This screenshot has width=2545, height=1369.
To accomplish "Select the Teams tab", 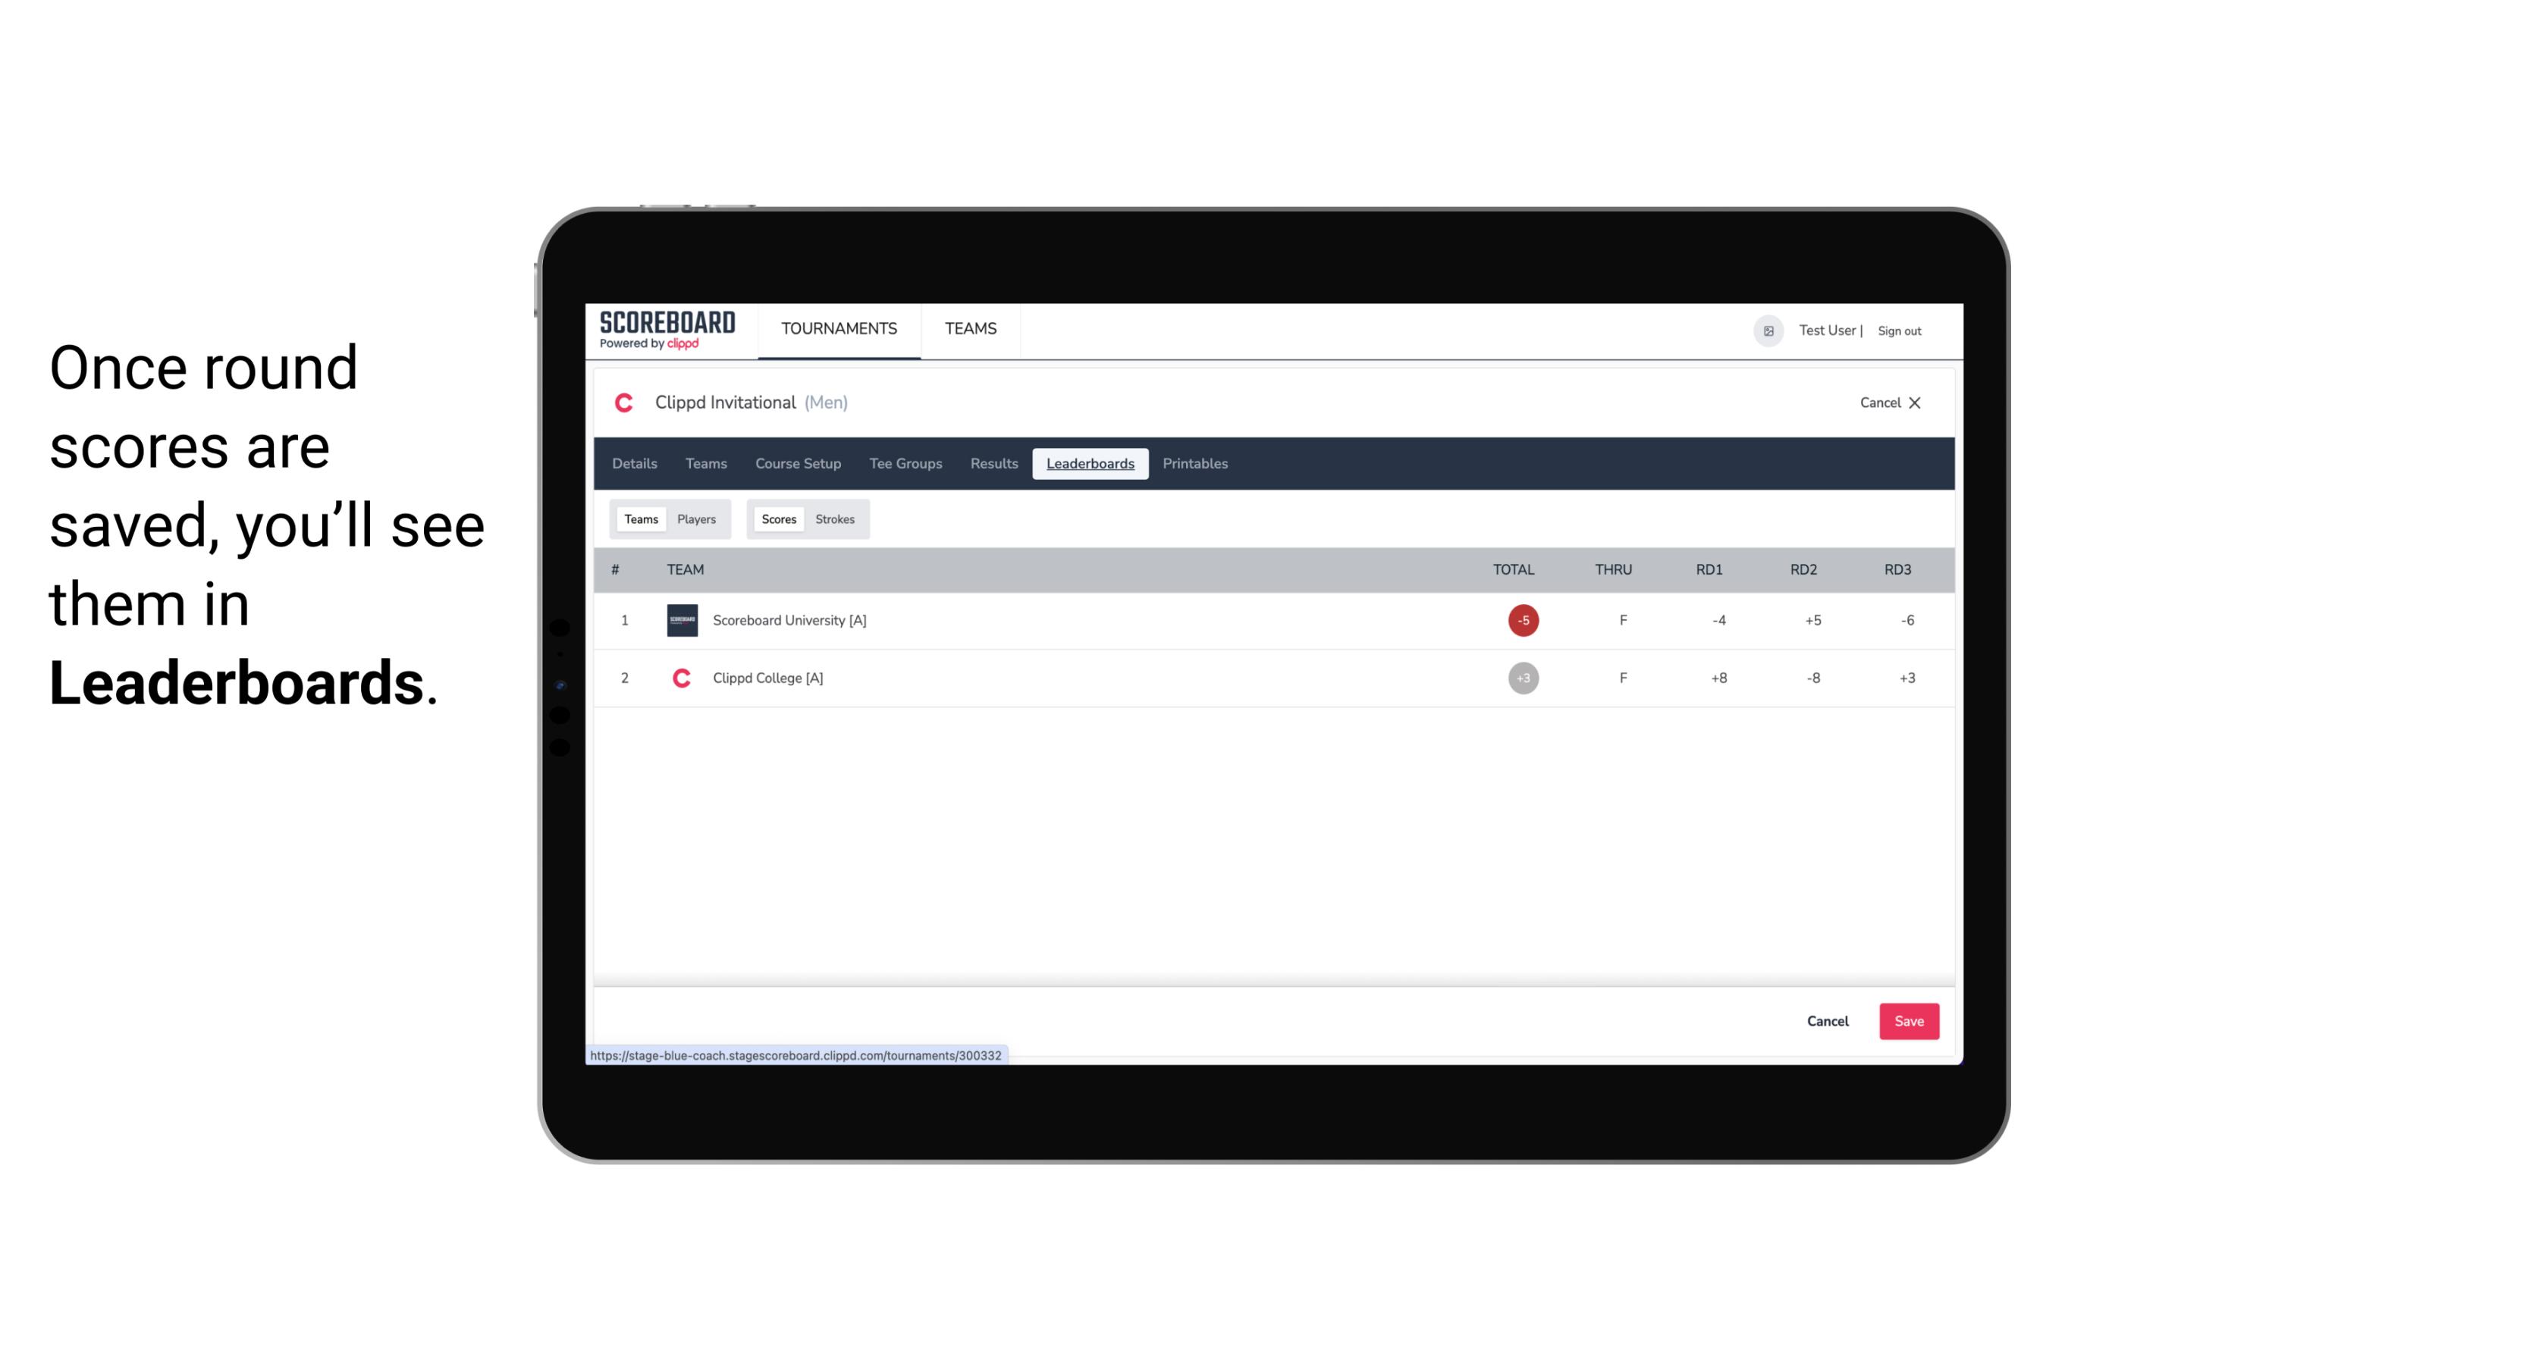I will (x=639, y=518).
